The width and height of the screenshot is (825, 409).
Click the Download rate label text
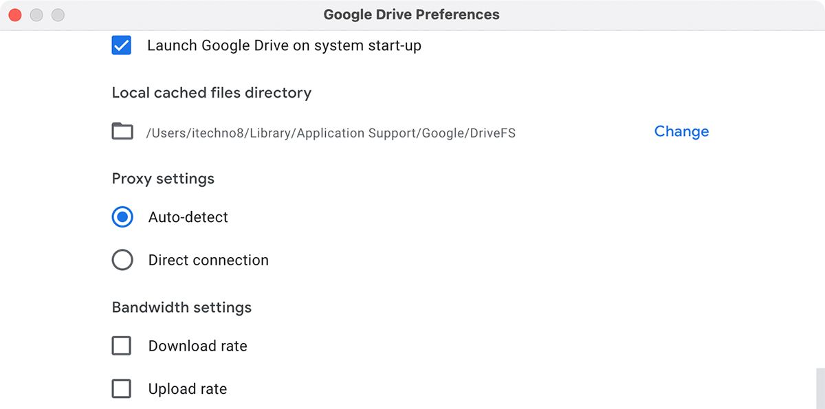(x=197, y=346)
